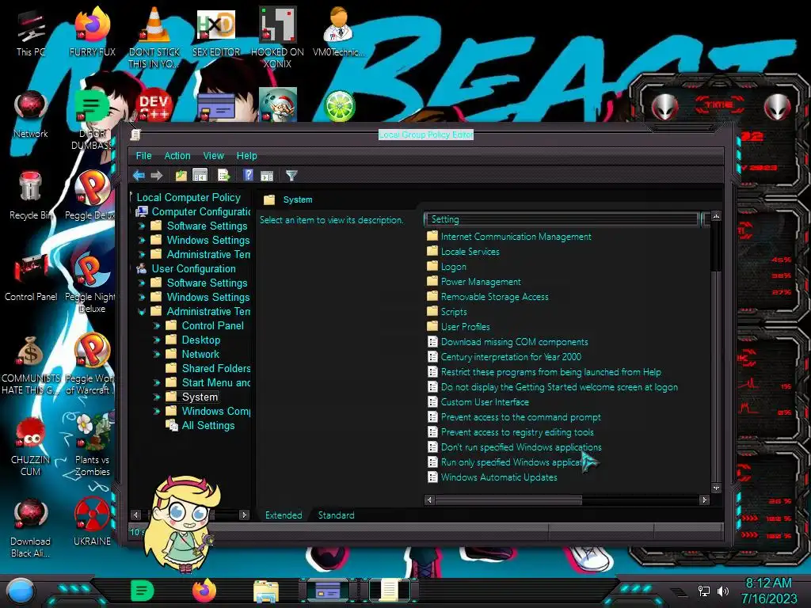Viewport: 811px width, 608px height.
Task: Open the View menu
Action: [x=213, y=156]
